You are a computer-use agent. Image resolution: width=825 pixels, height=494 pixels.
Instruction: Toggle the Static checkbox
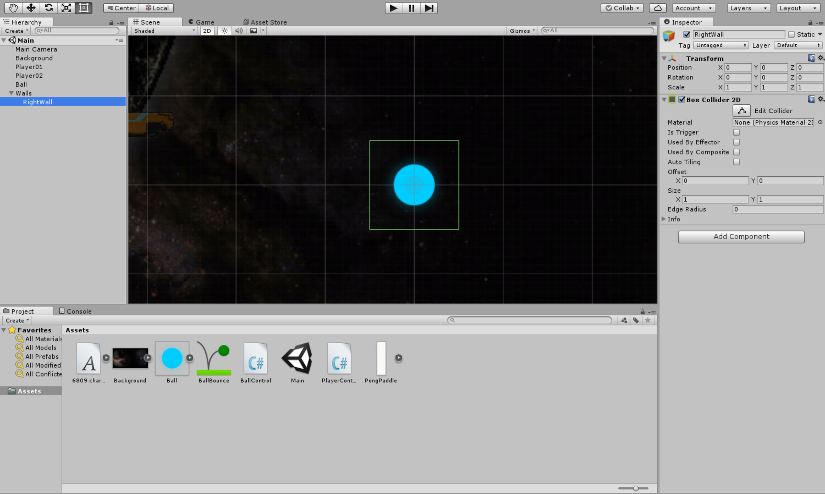tap(791, 34)
